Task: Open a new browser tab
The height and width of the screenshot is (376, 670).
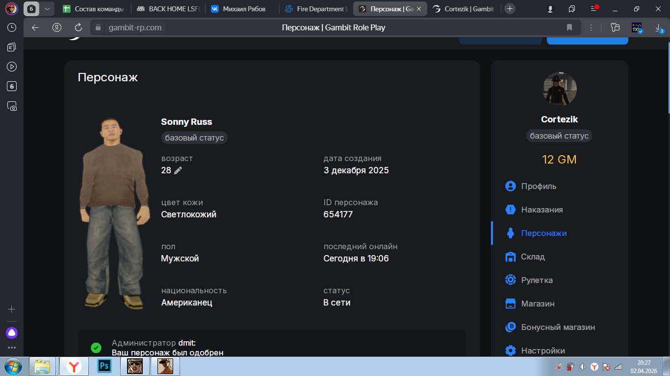Action: [510, 9]
